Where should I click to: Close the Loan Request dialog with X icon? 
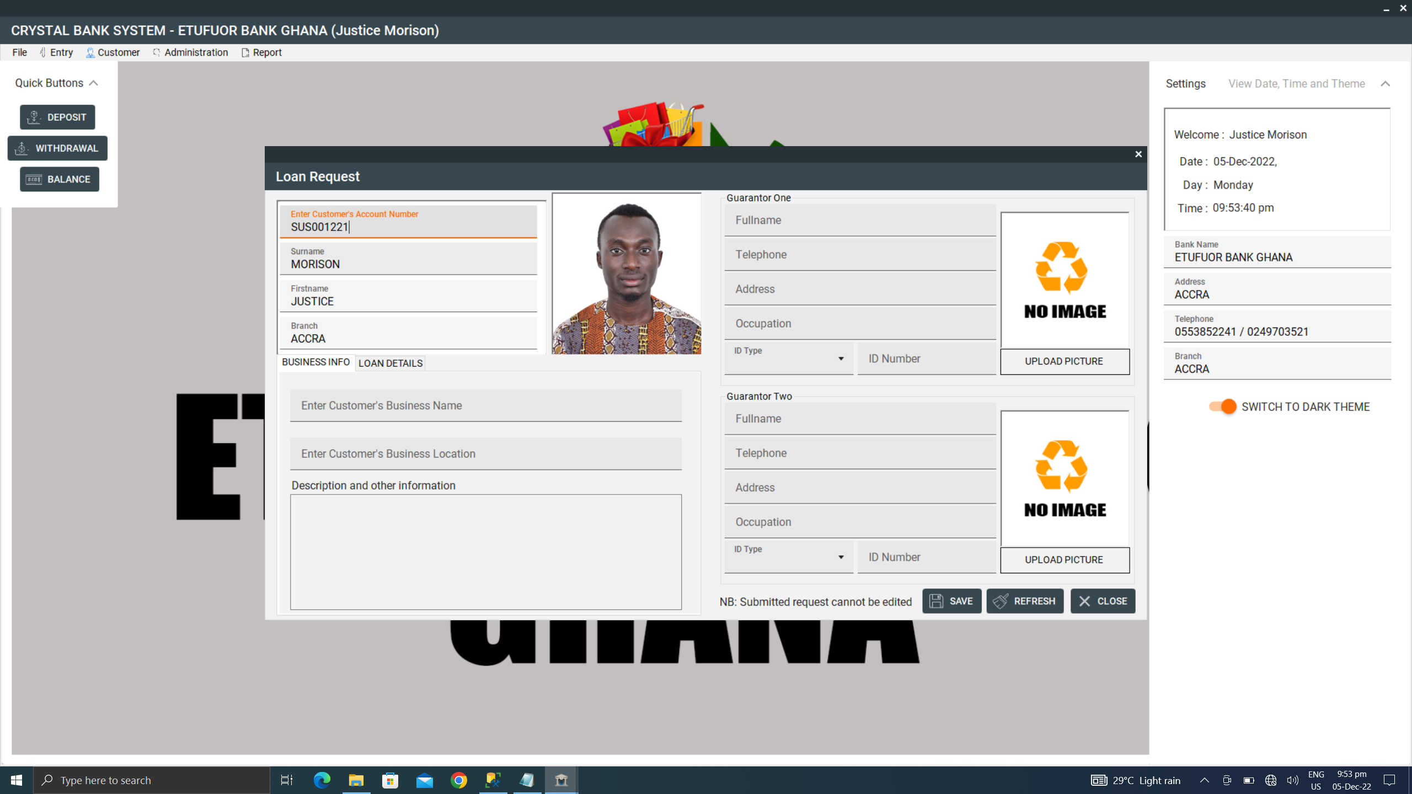pyautogui.click(x=1138, y=154)
